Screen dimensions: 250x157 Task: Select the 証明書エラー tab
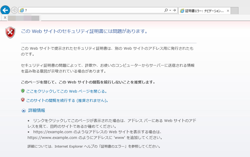pyautogui.click(x=204, y=11)
